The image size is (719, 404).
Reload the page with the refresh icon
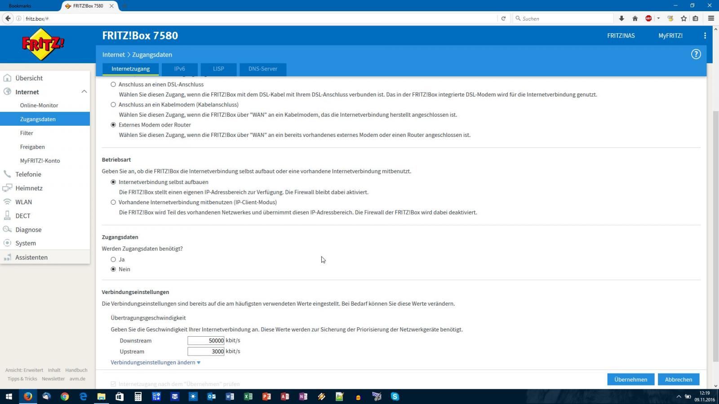pyautogui.click(x=503, y=18)
